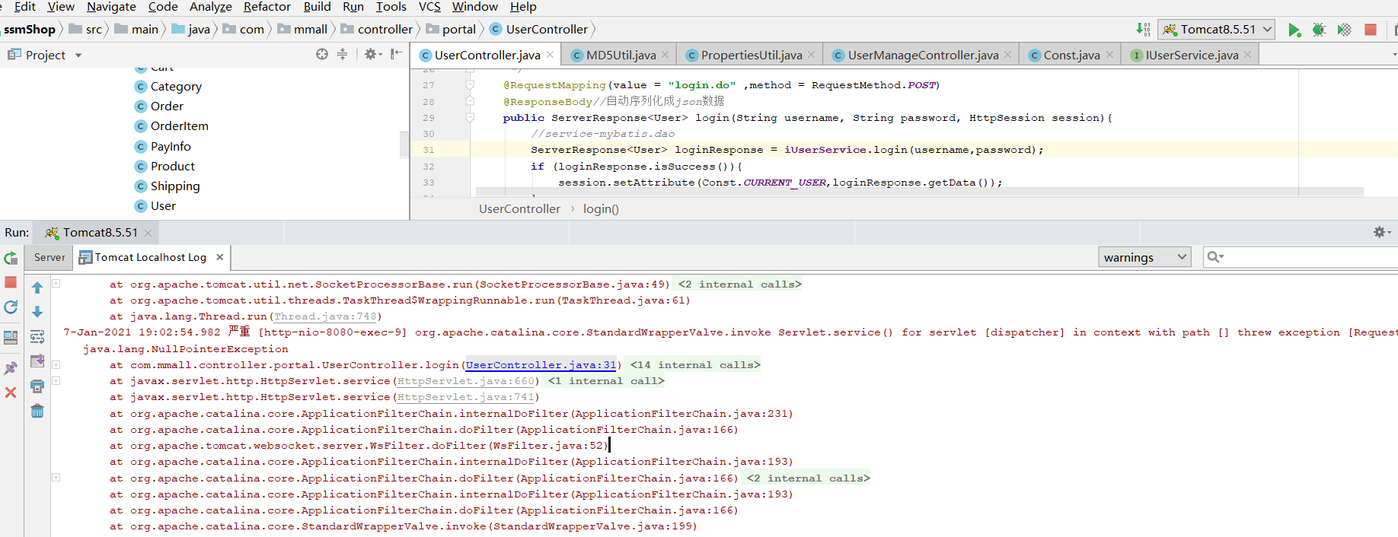The width and height of the screenshot is (1398, 537).
Task: Run the Tomcat8.5.51 configuration
Action: point(1294,30)
